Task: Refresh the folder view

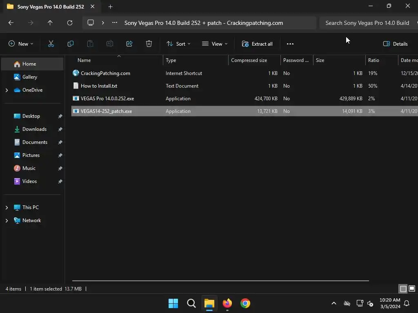Action: tap(70, 23)
